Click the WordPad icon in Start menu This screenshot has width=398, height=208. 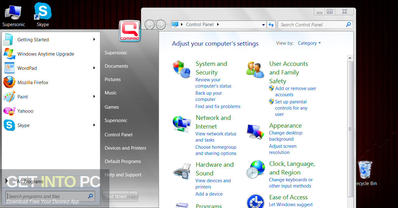[x=9, y=68]
